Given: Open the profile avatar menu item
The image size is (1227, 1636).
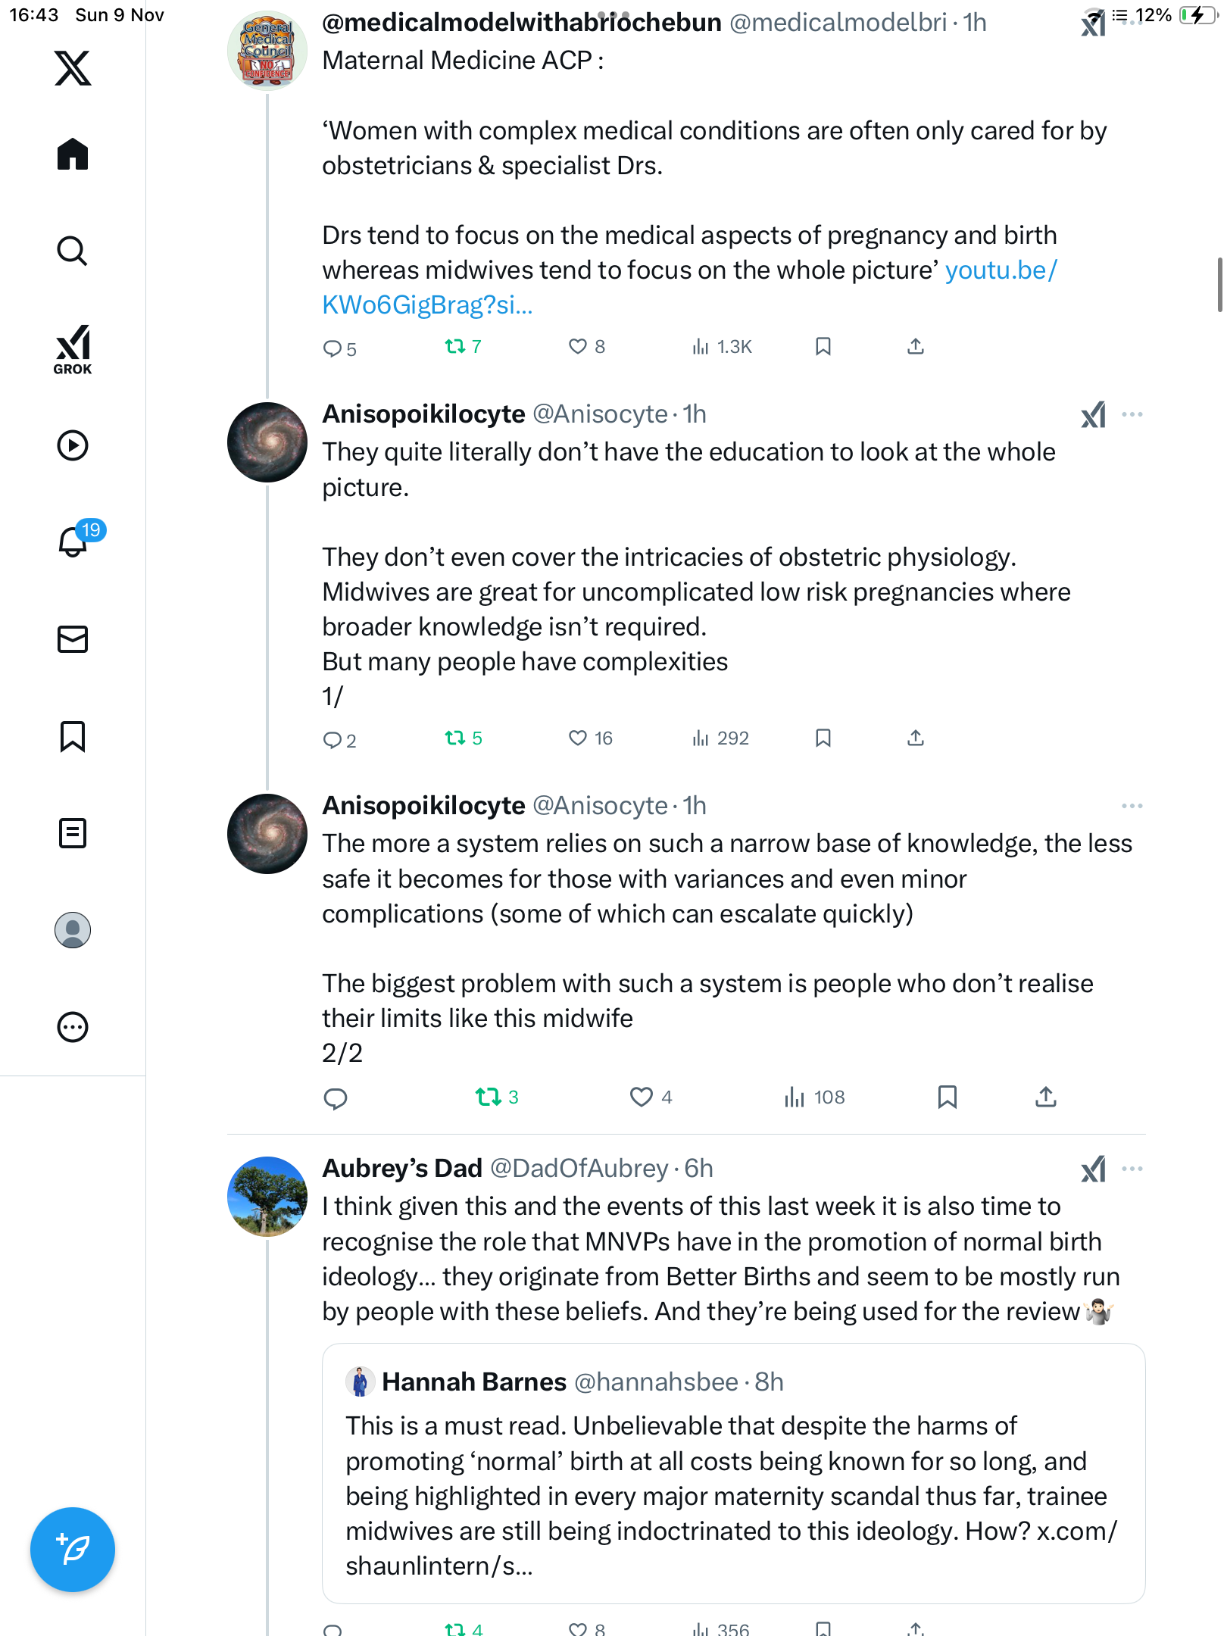Looking at the screenshot, I should (73, 930).
